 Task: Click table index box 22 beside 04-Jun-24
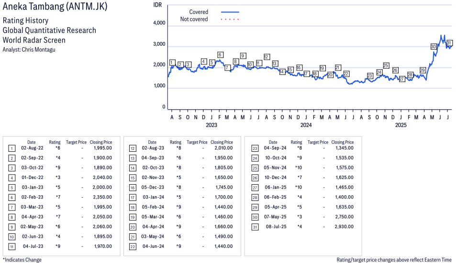[x=133, y=247]
